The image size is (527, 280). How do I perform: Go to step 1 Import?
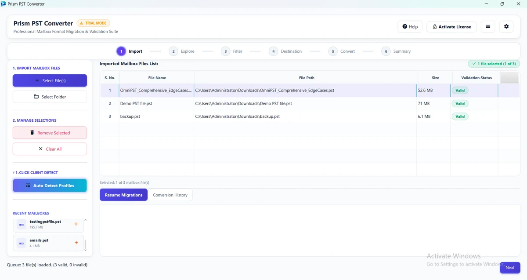coord(129,51)
